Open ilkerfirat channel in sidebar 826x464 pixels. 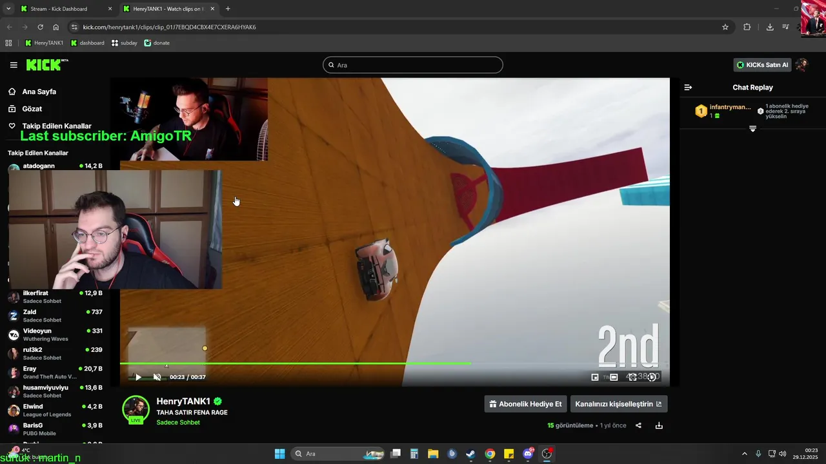(x=55, y=297)
